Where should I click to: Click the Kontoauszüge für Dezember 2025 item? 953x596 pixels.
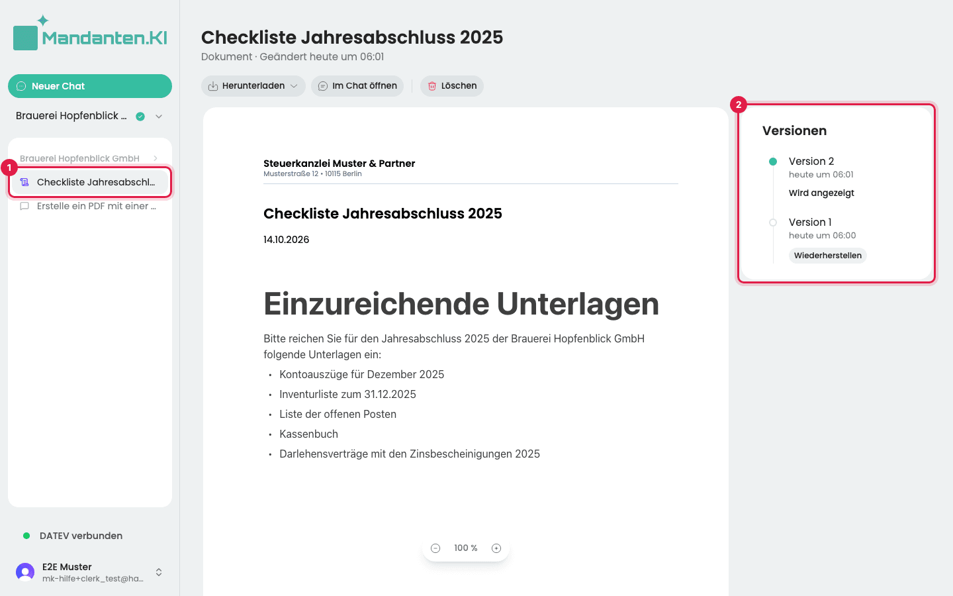(361, 374)
